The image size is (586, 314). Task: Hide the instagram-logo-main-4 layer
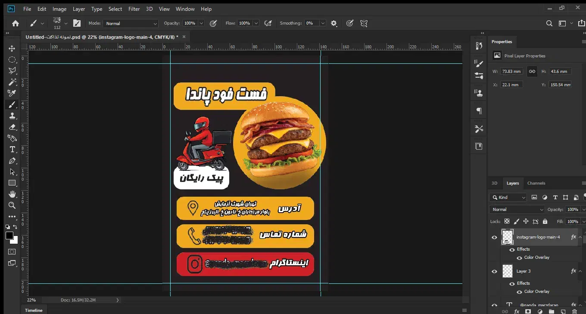tap(494, 237)
